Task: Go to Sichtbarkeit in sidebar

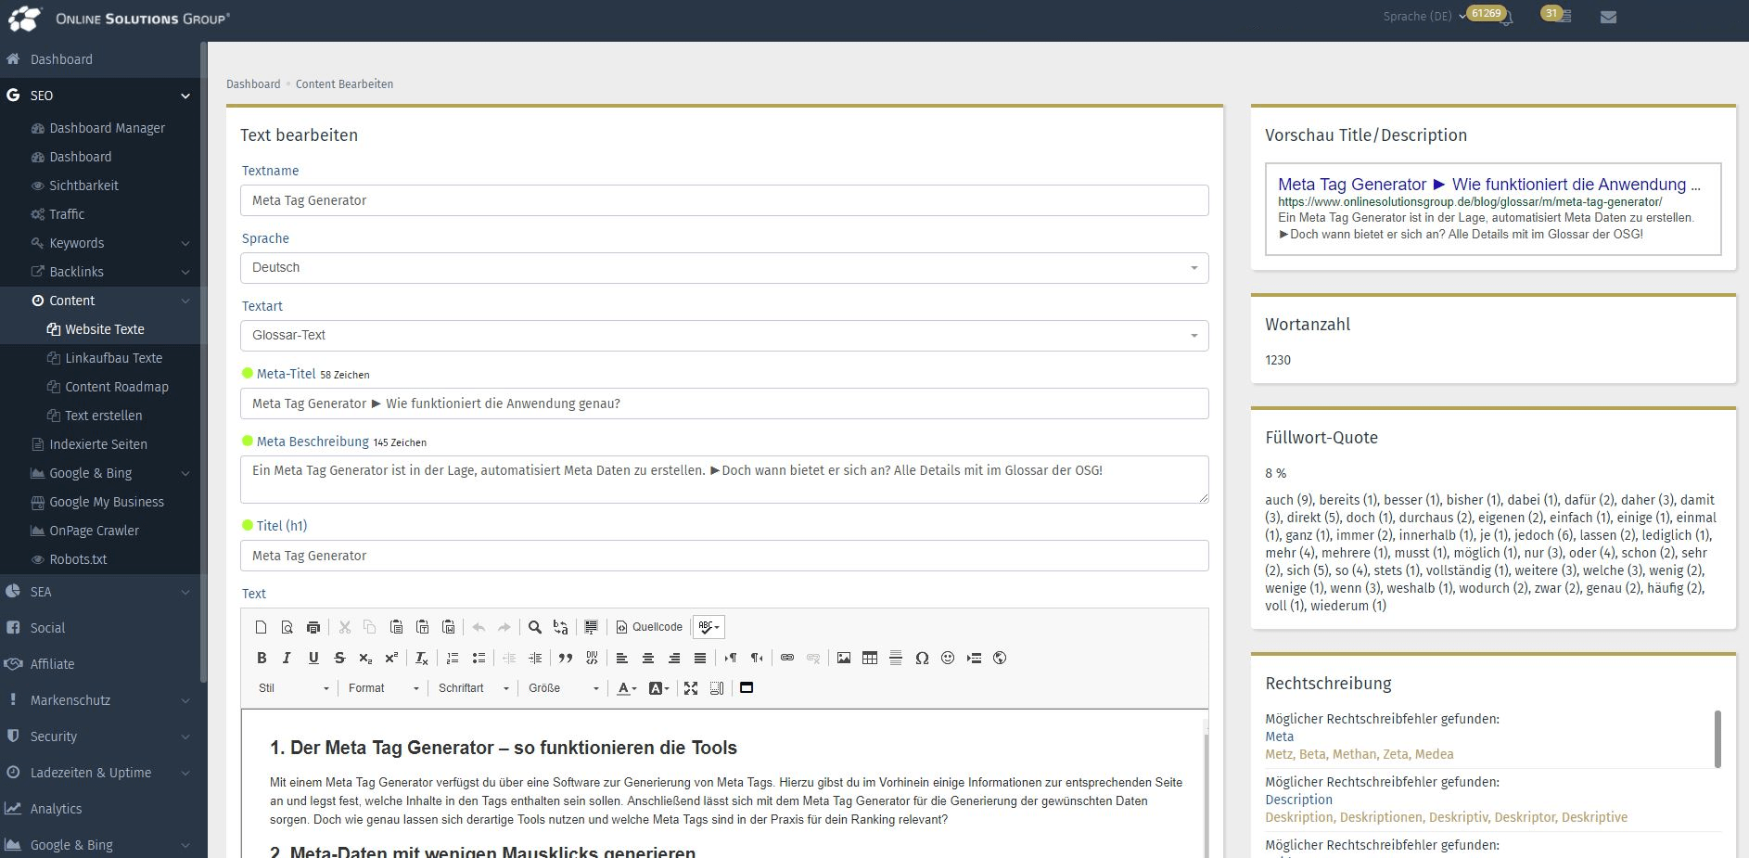Action: [83, 186]
